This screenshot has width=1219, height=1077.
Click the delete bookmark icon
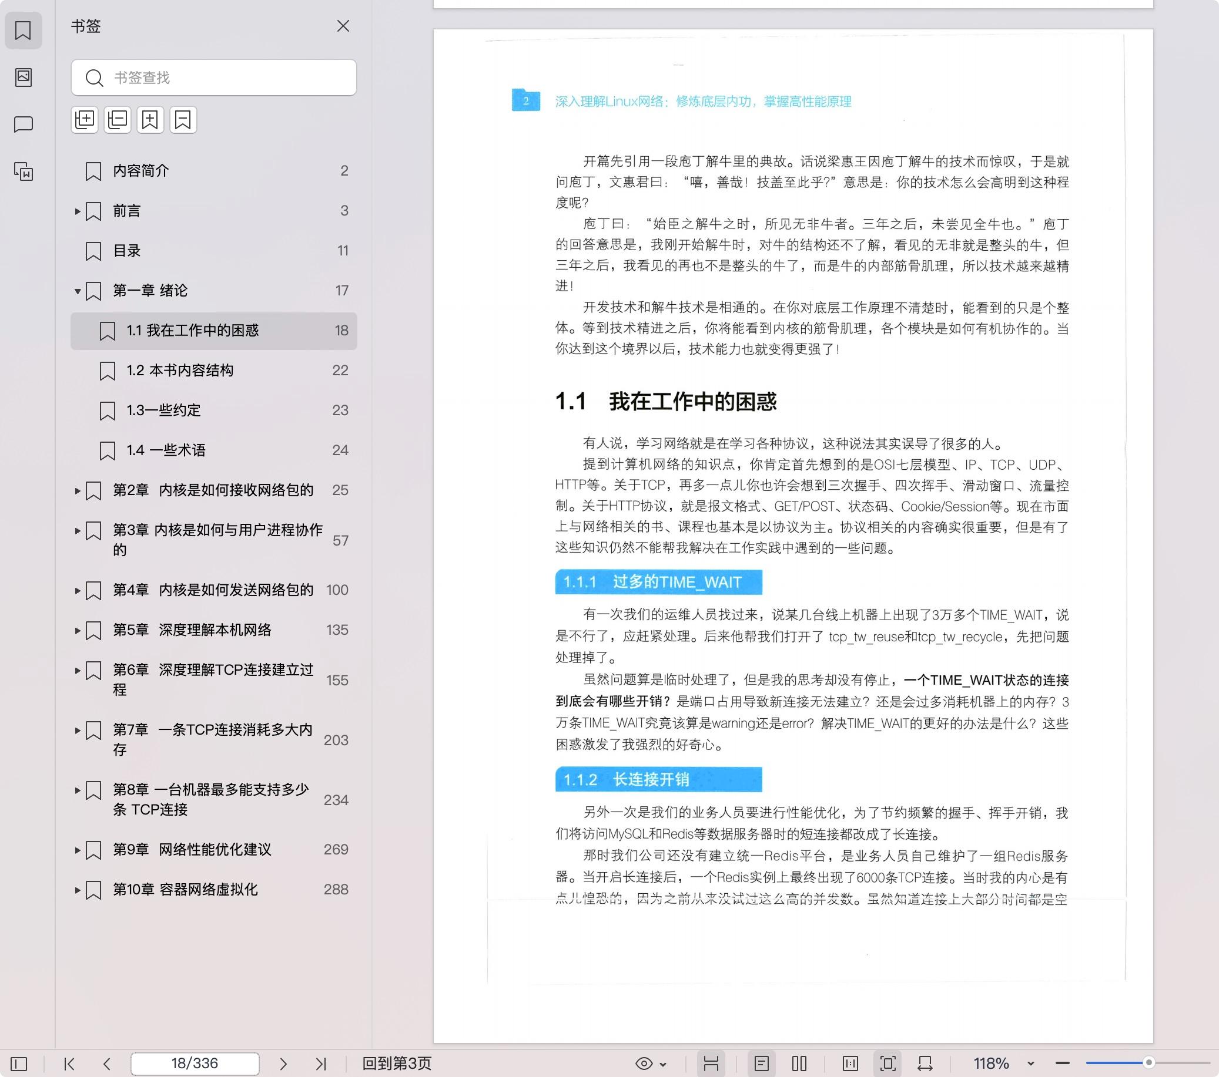[x=183, y=120]
